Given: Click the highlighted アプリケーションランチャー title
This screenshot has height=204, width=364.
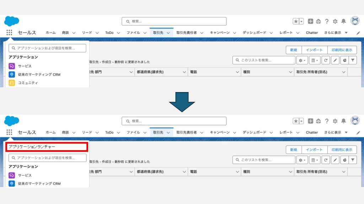Looking at the screenshot, I should 47,147.
